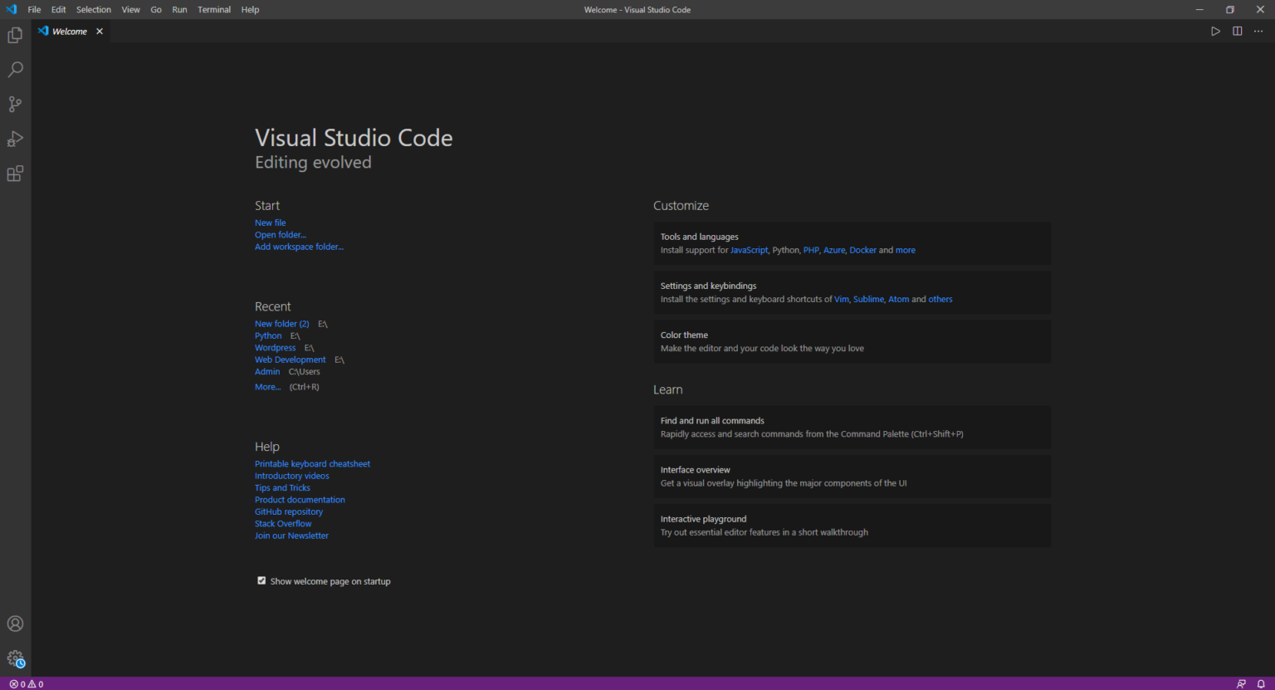
Task: Click the others keybindings link
Action: (940, 299)
